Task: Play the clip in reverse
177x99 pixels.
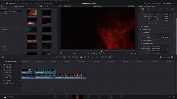Action: (91, 53)
